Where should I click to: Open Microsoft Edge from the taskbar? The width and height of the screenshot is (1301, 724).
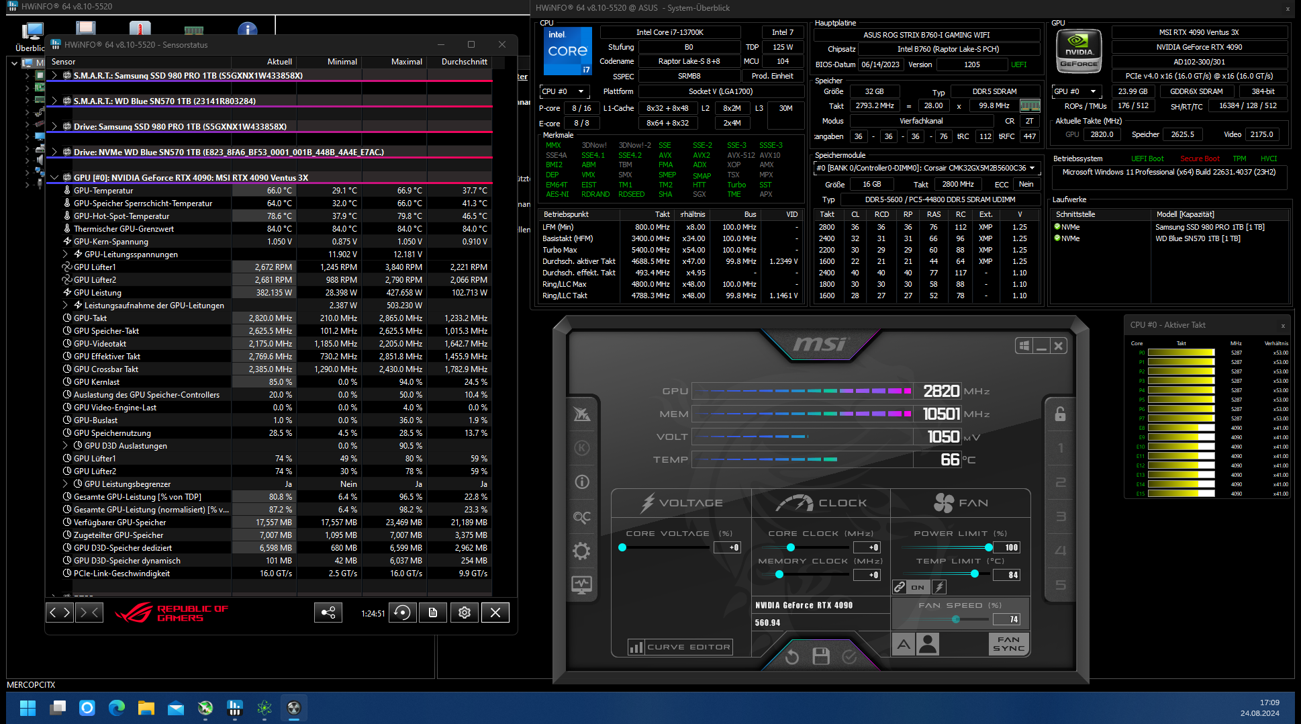point(117,708)
